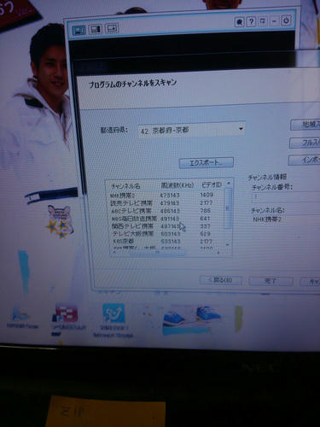Open the prefecture dropdown showing 京都府-京都

[x=192, y=130]
